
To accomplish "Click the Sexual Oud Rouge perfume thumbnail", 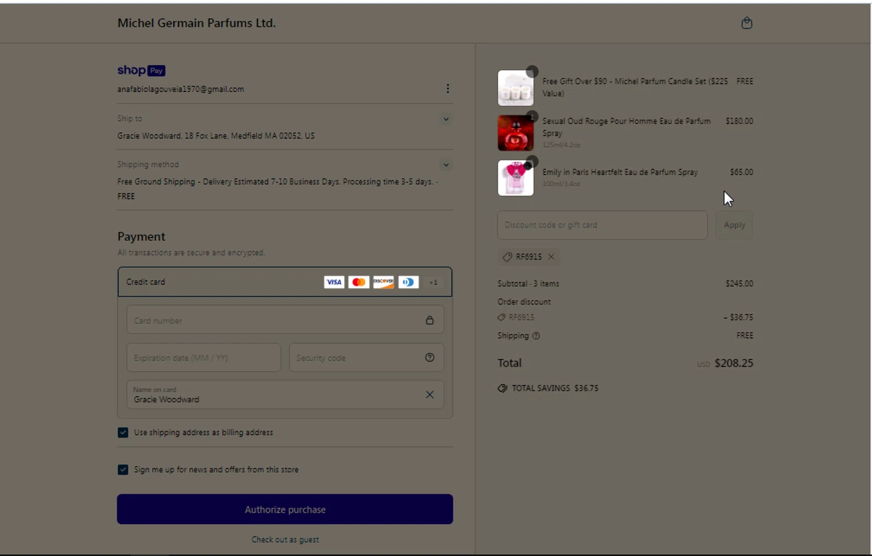I will pos(516,133).
